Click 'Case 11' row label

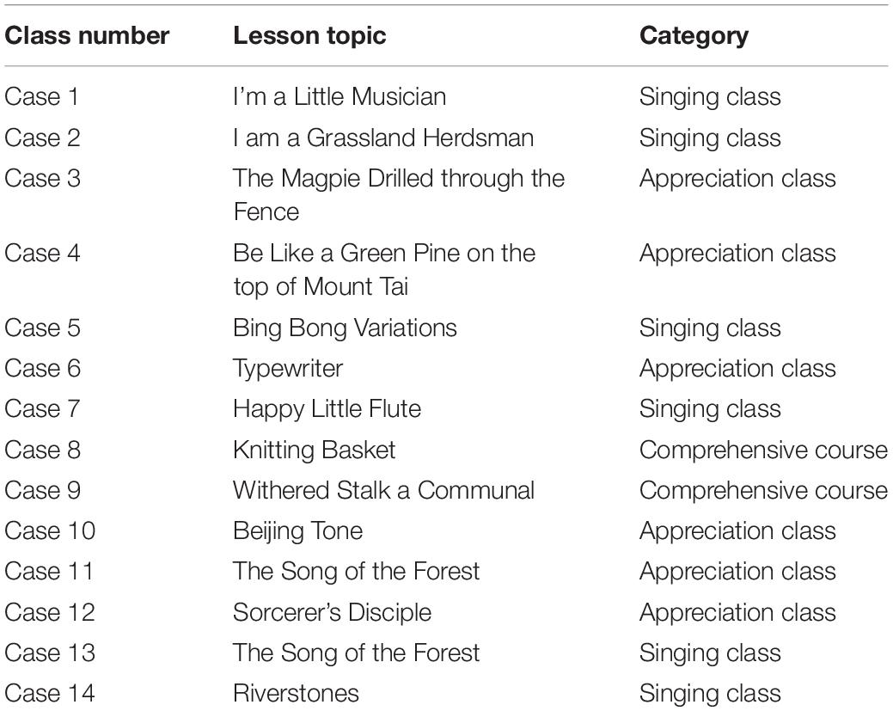coord(49,572)
